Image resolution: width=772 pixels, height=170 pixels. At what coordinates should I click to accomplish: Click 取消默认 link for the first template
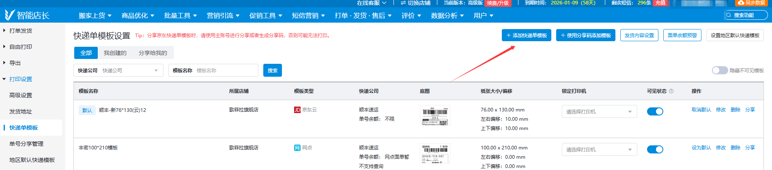coord(701,110)
